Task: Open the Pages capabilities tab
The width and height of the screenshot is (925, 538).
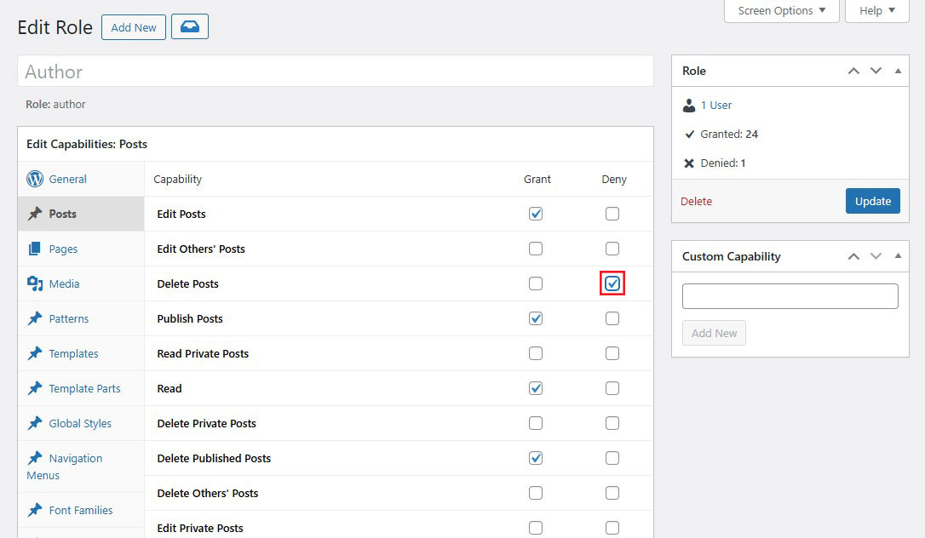Action: coord(81,249)
